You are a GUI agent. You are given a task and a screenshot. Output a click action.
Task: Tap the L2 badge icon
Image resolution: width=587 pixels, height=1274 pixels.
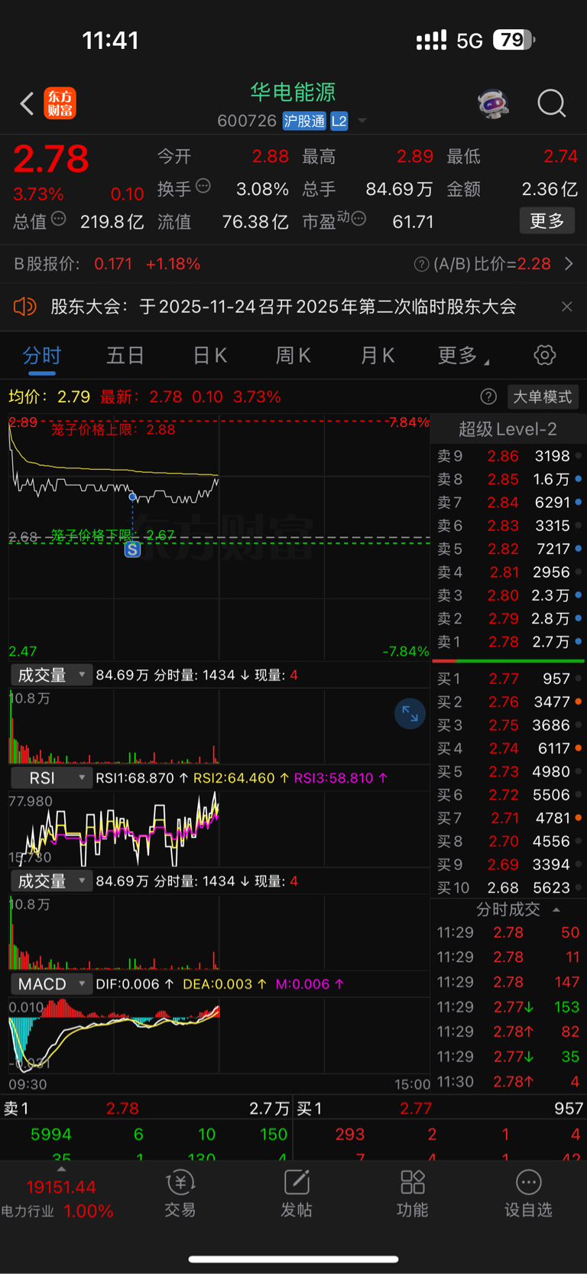click(x=339, y=121)
